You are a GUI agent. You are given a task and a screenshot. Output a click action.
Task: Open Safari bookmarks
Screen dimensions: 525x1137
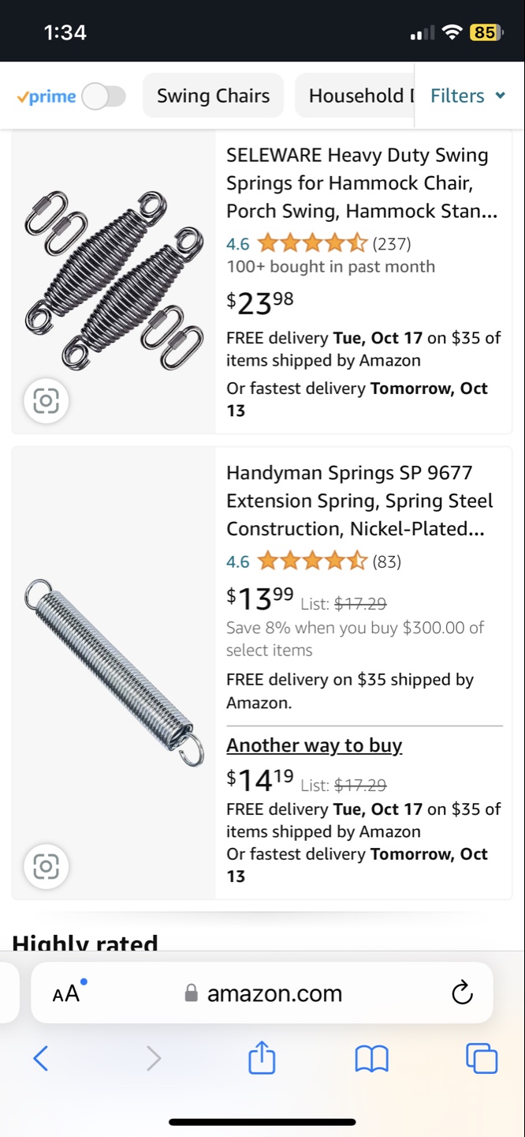coord(371,1058)
